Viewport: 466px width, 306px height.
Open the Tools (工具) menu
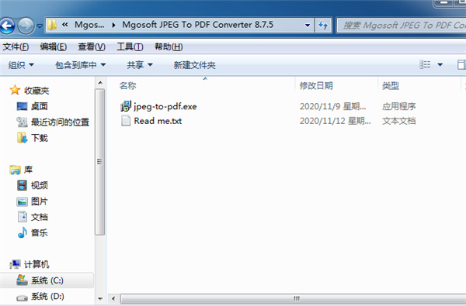point(130,46)
